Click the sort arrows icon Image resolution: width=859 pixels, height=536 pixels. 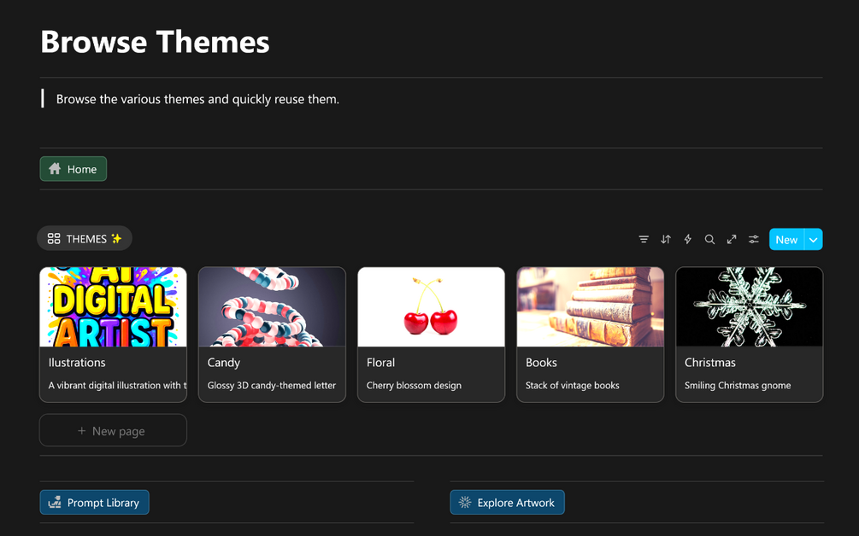click(x=666, y=240)
